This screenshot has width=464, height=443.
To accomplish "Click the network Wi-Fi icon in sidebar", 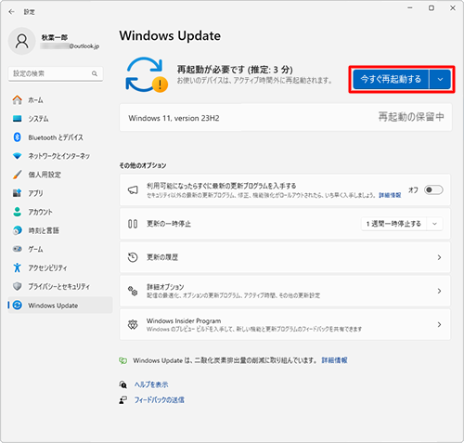I will (x=18, y=156).
